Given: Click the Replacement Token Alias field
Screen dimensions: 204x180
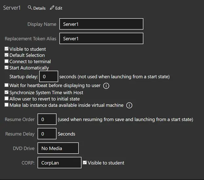Looking at the screenshot, I should 101,39.
